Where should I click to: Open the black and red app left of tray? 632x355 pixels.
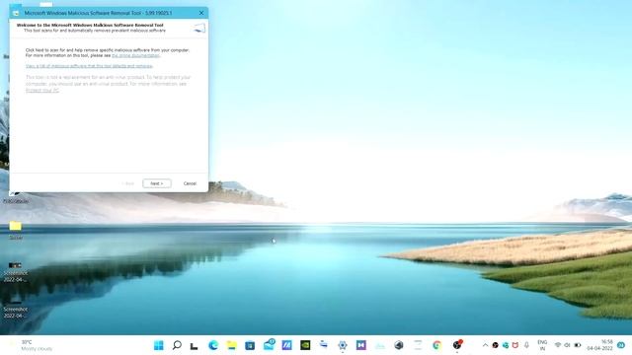pos(457,345)
